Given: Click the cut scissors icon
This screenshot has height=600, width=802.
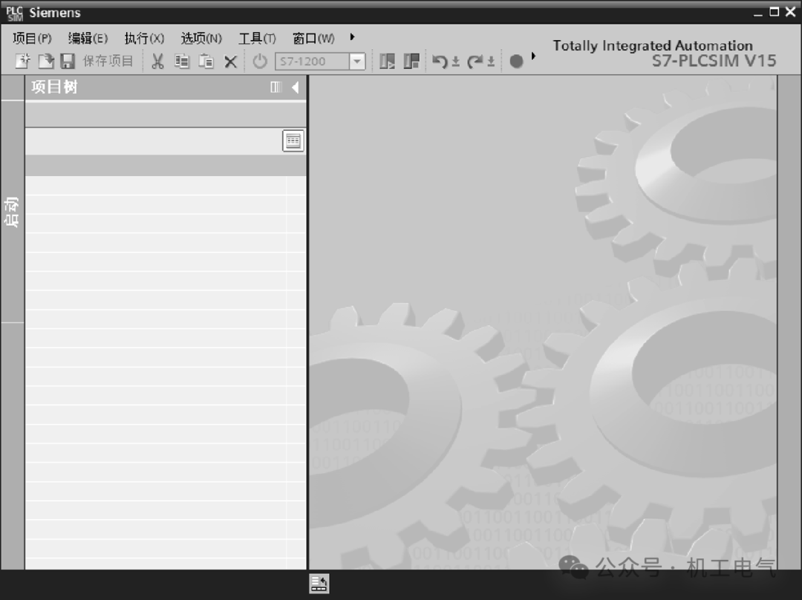Looking at the screenshot, I should click(157, 62).
